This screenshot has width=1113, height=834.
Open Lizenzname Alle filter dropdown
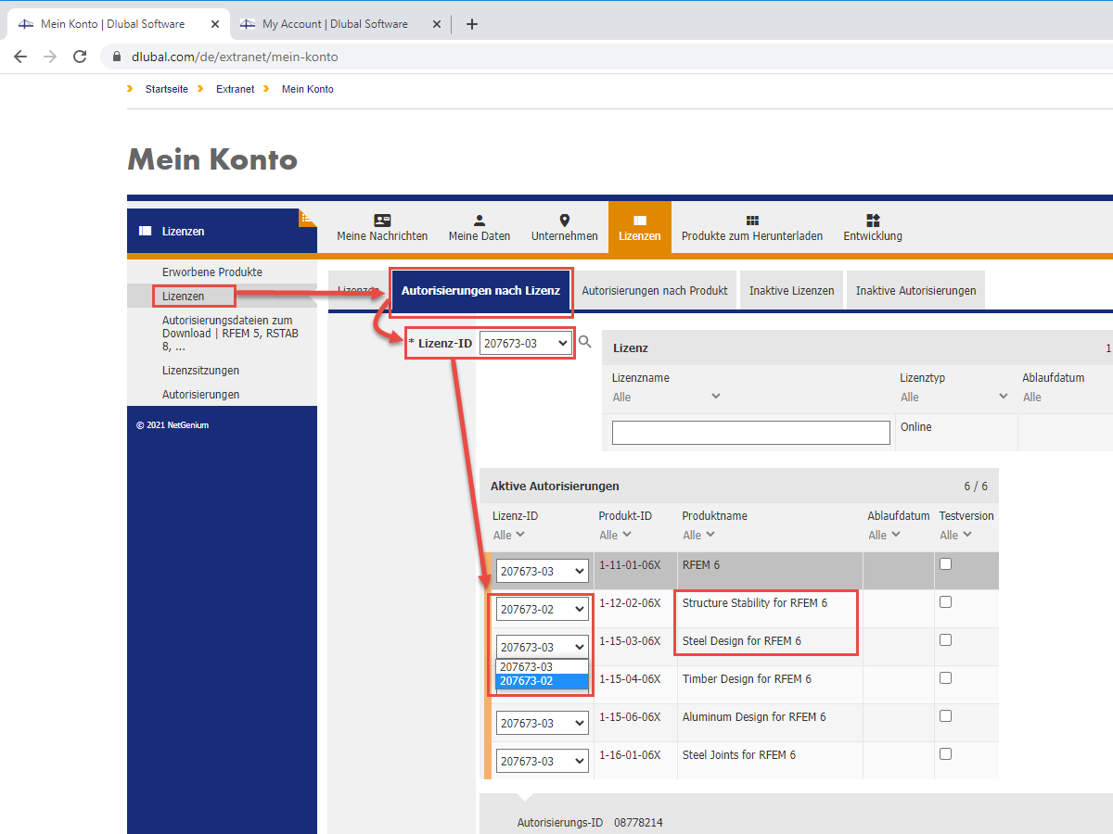pos(666,397)
